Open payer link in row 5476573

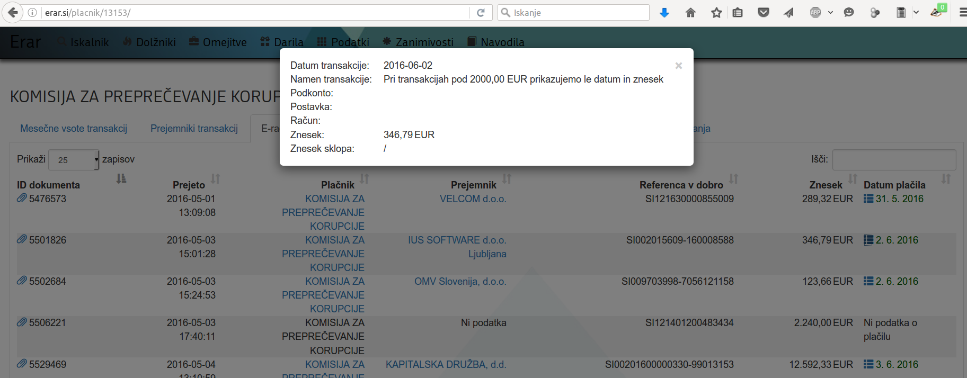[x=323, y=212]
